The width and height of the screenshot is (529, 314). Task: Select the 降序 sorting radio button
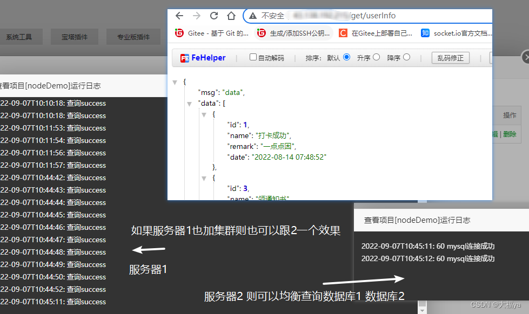406,57
